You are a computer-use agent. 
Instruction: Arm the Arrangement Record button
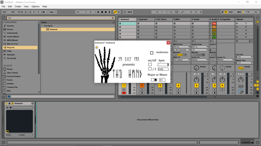(106, 12)
